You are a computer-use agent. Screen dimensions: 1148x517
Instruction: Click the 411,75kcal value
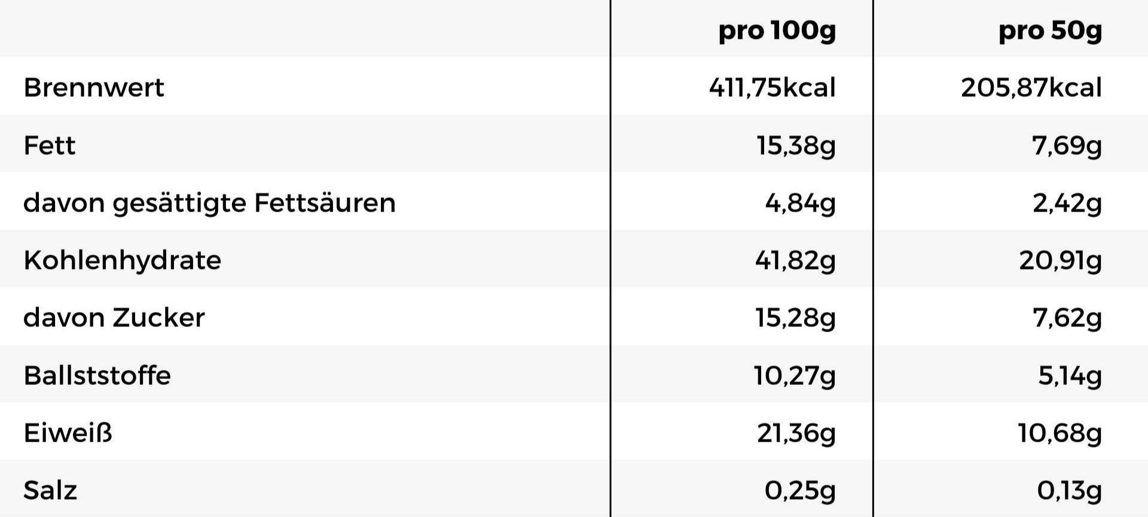772,88
